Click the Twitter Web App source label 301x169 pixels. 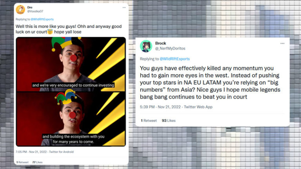tap(198, 107)
